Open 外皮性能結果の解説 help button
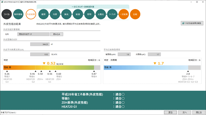Image resolution: width=206 pixels, height=115 pixels. (192, 23)
